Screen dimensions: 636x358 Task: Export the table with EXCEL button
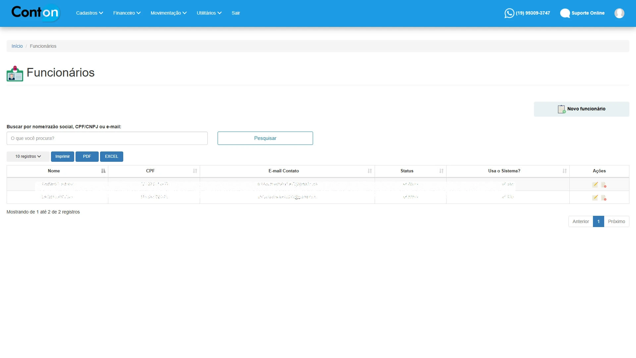(x=111, y=156)
